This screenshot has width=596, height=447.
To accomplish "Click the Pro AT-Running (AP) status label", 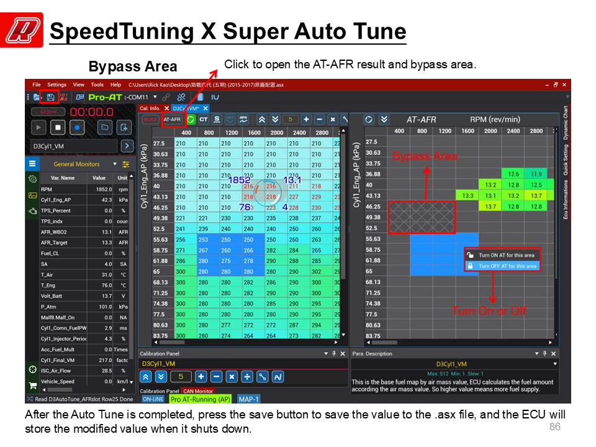I will (201, 399).
